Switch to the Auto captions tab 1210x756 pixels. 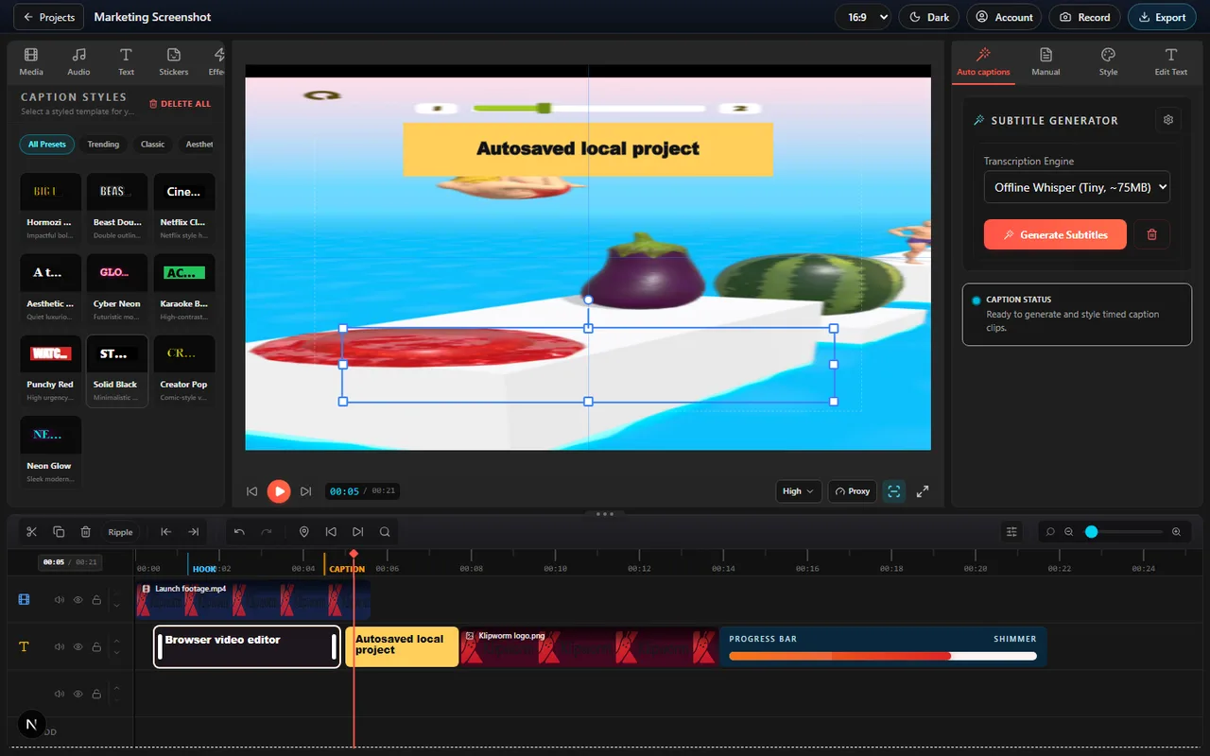point(983,62)
